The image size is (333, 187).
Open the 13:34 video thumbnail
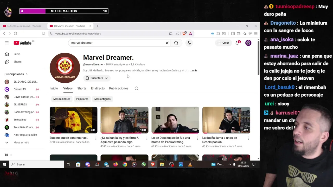click(x=124, y=120)
